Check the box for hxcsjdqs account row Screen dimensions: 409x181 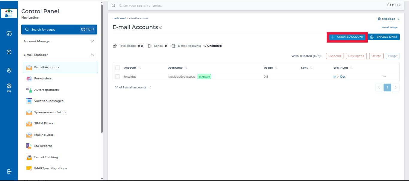point(117,77)
